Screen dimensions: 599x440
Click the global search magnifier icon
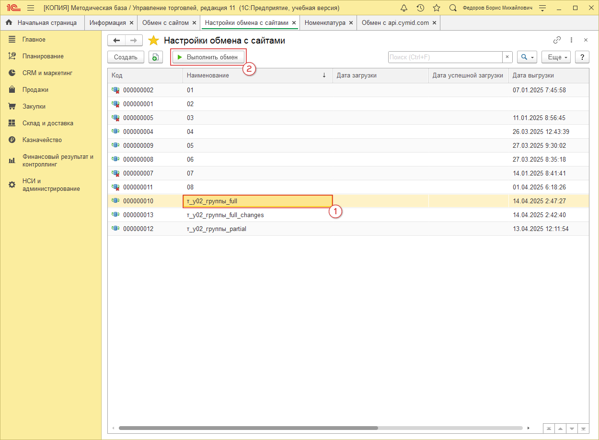[453, 8]
